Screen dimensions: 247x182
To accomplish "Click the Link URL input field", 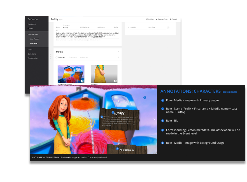I will (138, 27).
